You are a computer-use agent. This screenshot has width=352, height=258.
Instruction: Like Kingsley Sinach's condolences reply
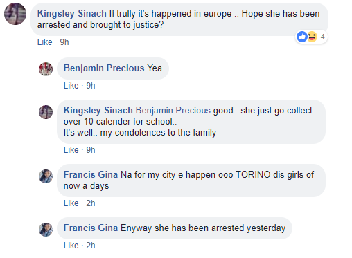(x=71, y=150)
